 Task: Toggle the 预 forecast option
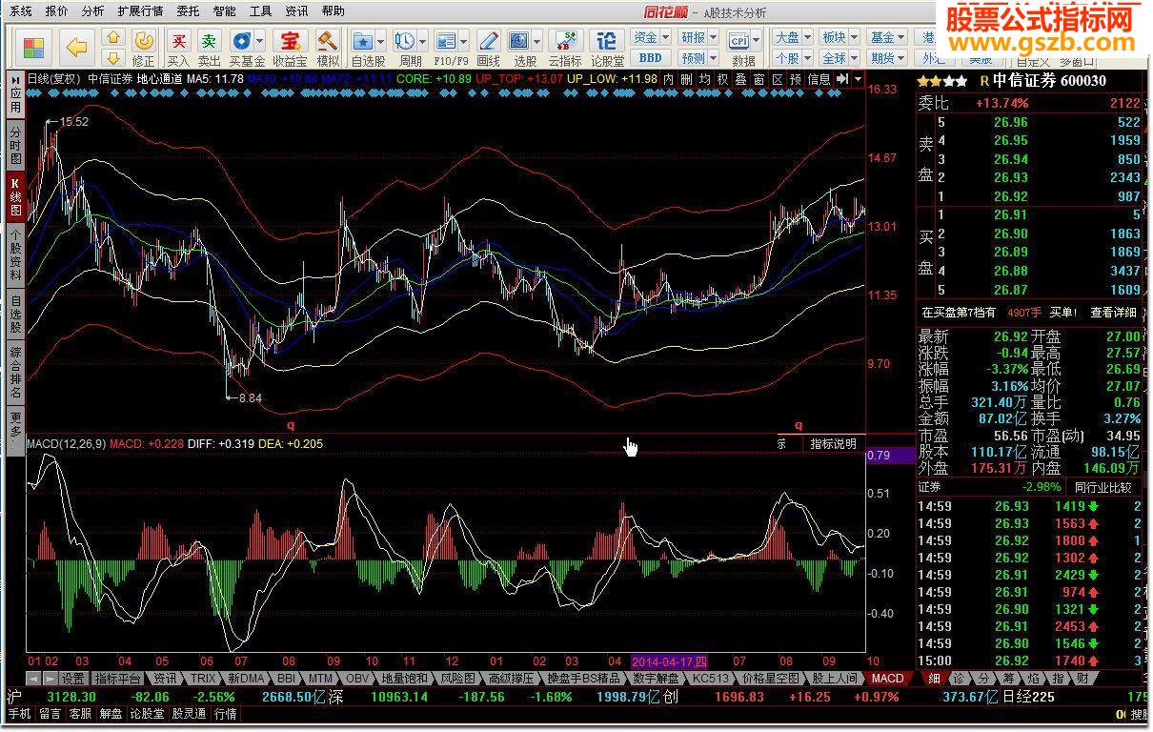pos(796,80)
